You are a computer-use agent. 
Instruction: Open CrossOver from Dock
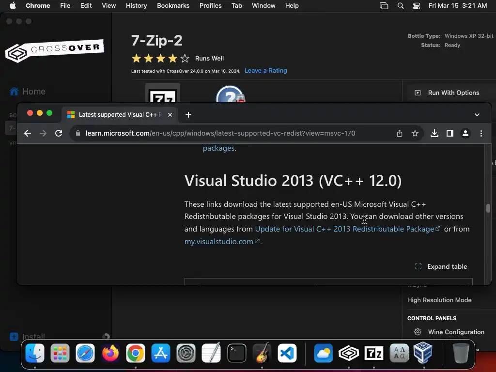(349, 353)
